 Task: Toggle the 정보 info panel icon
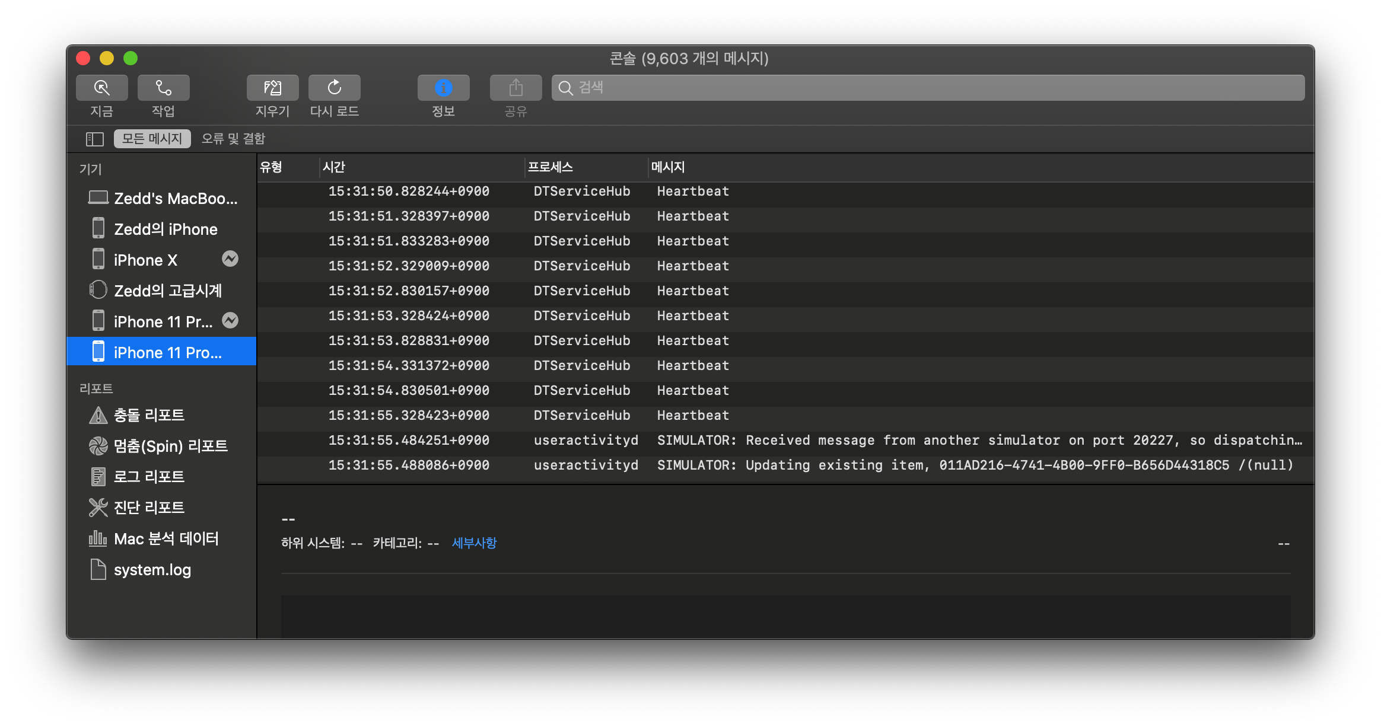[443, 88]
